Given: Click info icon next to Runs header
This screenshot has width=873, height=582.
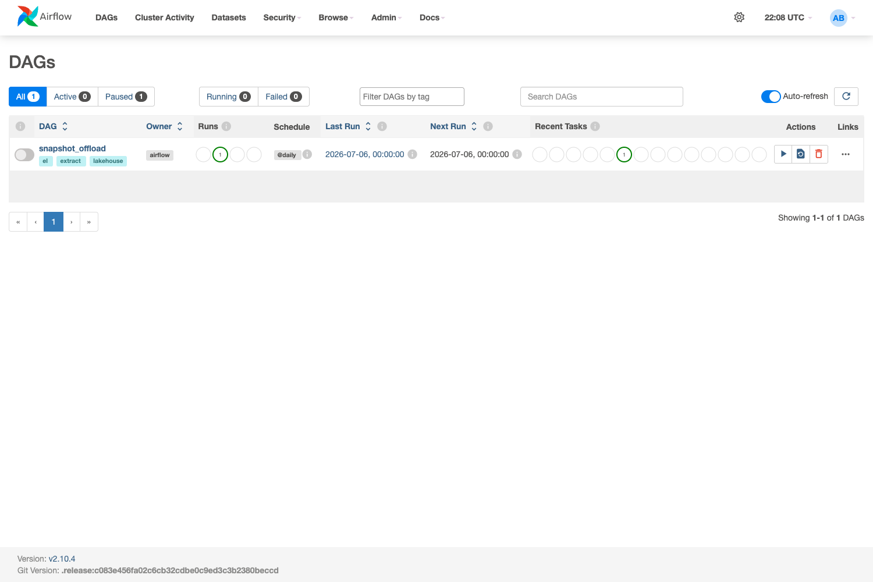Looking at the screenshot, I should coord(226,126).
